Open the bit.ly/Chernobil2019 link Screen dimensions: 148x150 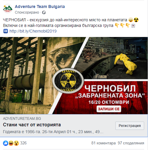coord(33,31)
